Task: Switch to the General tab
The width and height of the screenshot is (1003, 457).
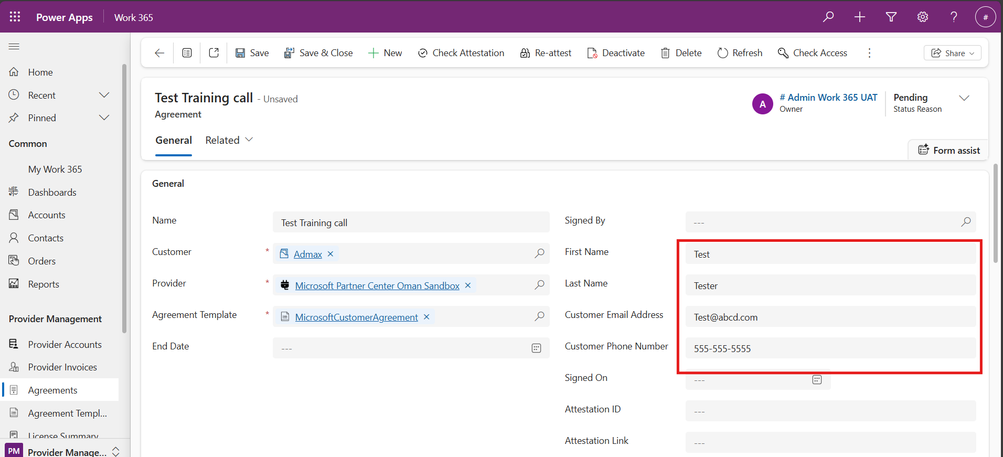Action: coord(174,140)
